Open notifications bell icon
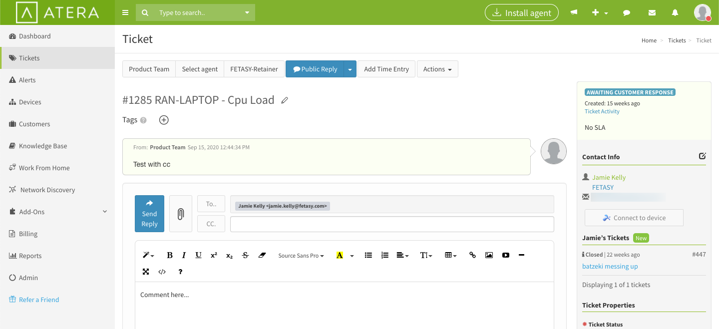The image size is (719, 329). 675,13
